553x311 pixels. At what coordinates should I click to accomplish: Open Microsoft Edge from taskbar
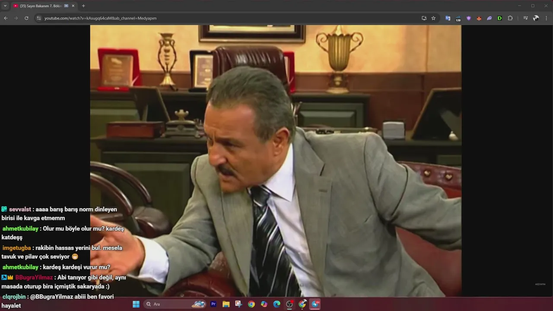click(277, 304)
